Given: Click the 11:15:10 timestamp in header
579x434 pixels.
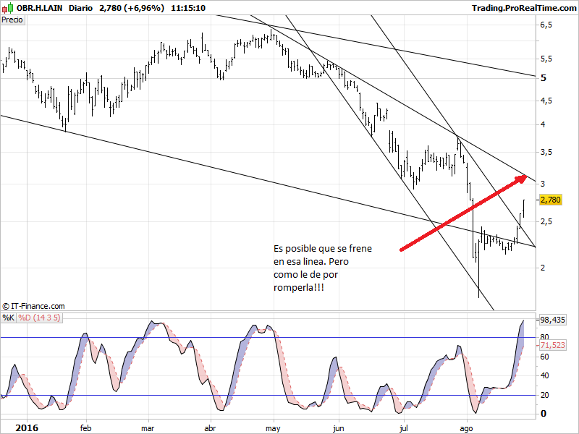Looking at the screenshot, I should tap(188, 8).
